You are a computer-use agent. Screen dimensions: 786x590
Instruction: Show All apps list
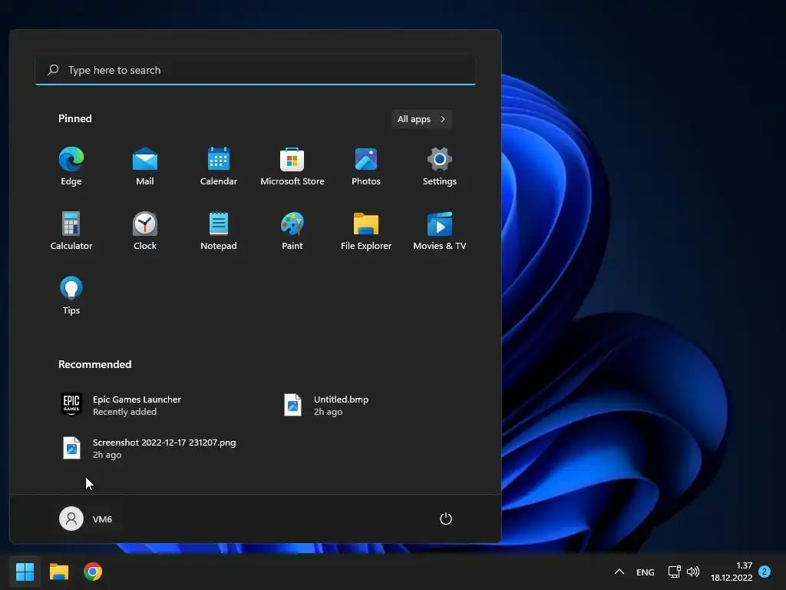coord(421,119)
